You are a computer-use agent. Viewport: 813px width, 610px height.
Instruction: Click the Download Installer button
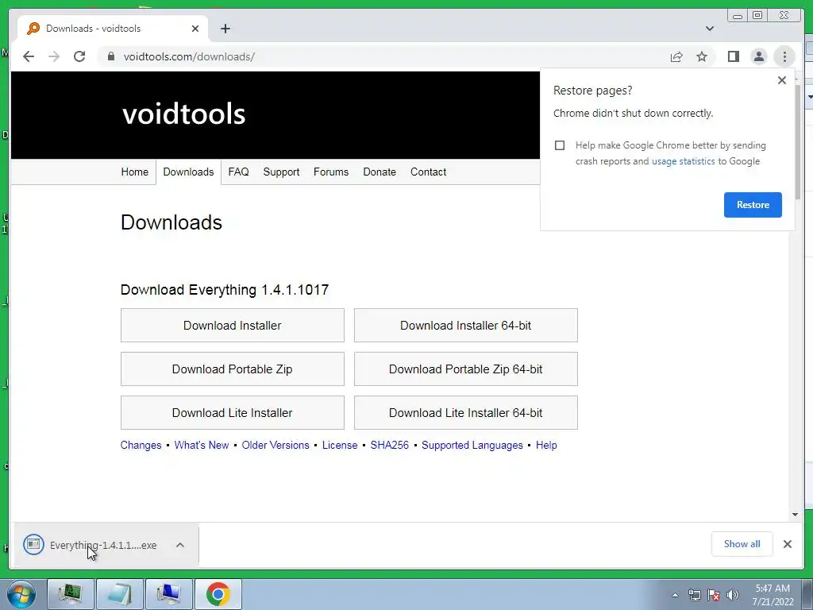point(233,325)
